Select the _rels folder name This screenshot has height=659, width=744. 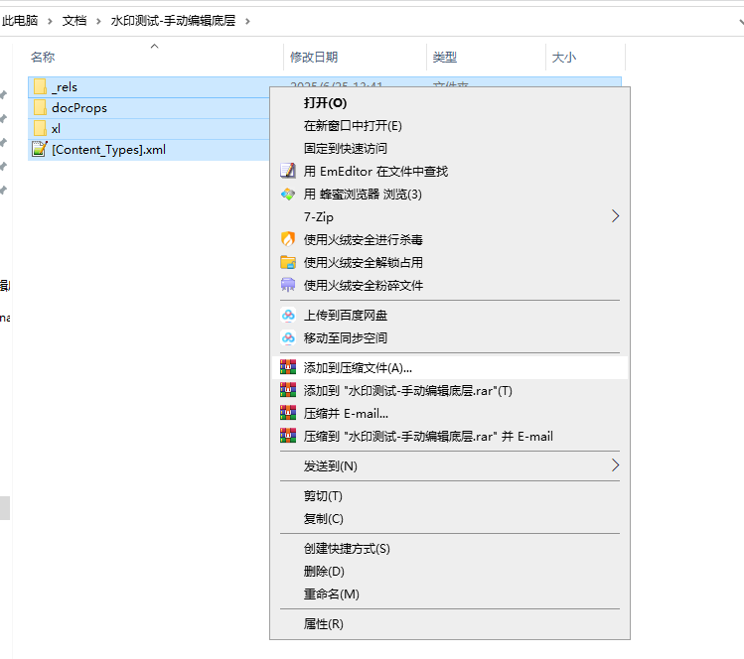(64, 86)
